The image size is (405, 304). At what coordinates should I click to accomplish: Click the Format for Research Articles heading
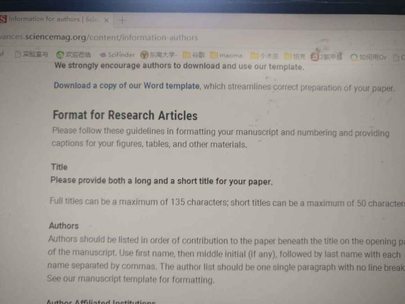click(x=125, y=115)
